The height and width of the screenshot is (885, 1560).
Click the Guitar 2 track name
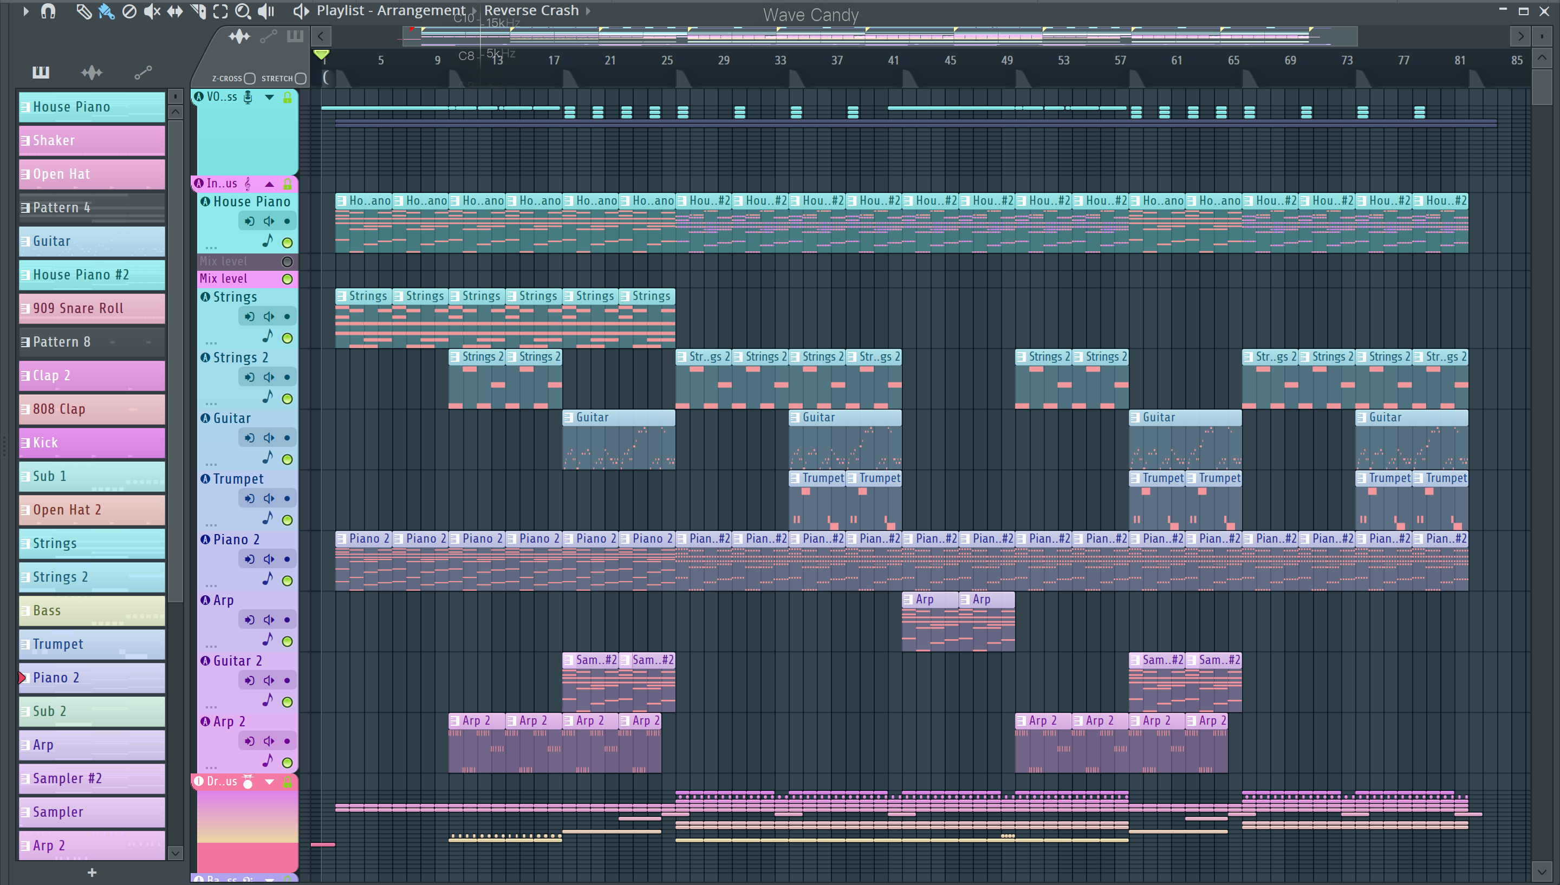(x=238, y=661)
